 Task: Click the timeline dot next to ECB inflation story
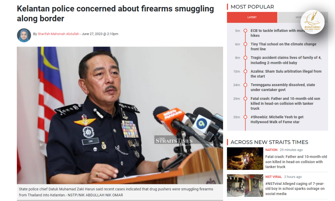coord(245,30)
